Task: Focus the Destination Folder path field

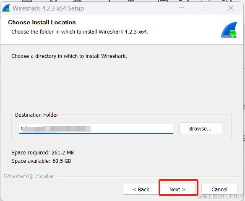Action: 96,129
